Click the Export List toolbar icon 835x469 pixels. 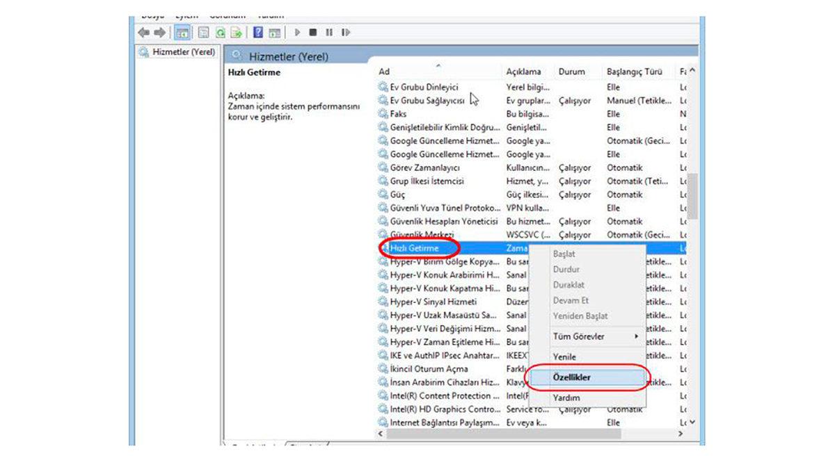[237, 33]
